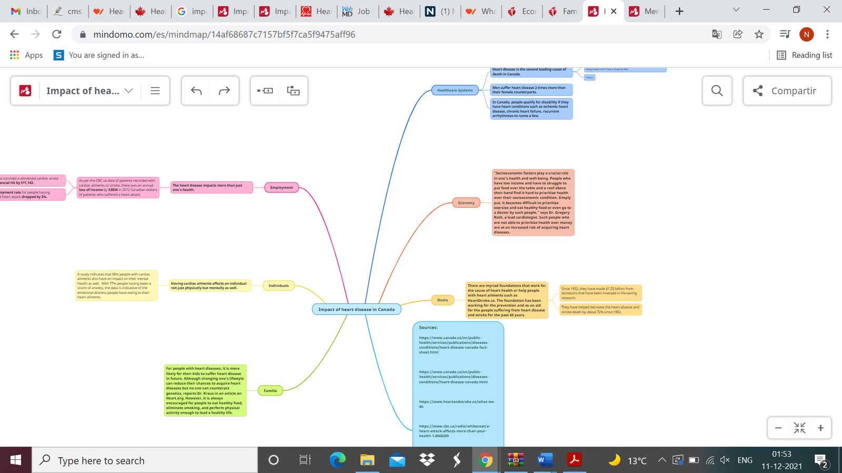Open the 'You are signed in as...' bookmark

[x=99, y=55]
